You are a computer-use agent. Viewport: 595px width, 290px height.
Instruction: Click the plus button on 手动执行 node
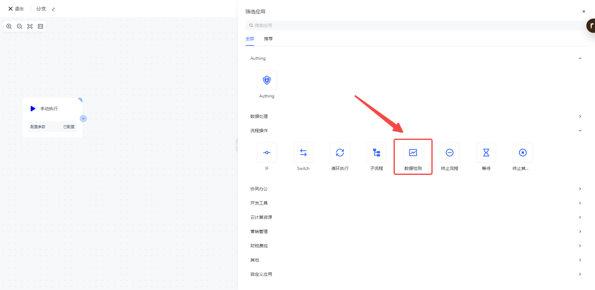coord(83,119)
